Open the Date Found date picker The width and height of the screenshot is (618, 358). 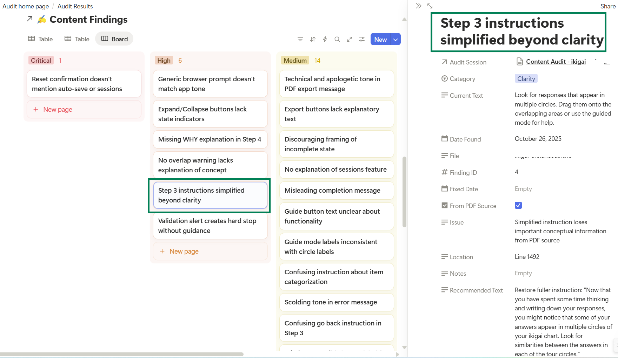pyautogui.click(x=538, y=139)
